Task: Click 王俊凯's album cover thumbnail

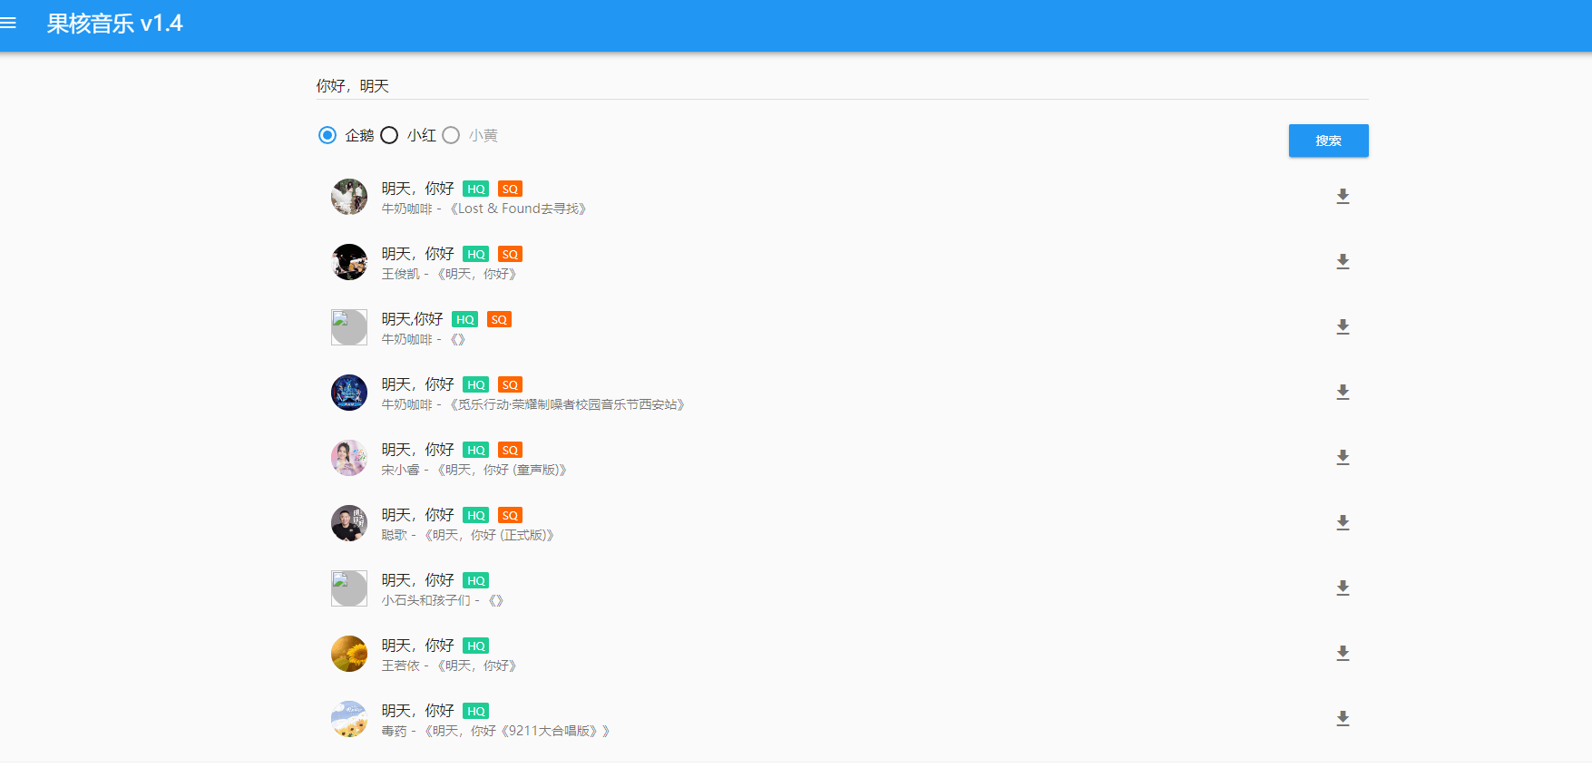Action: [349, 262]
